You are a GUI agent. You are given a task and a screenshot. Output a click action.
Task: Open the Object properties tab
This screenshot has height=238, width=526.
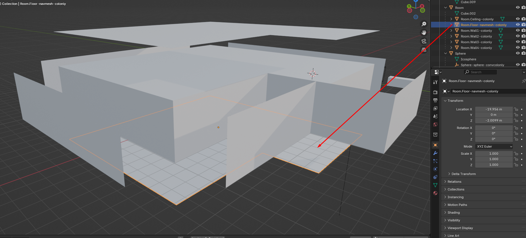click(x=435, y=145)
